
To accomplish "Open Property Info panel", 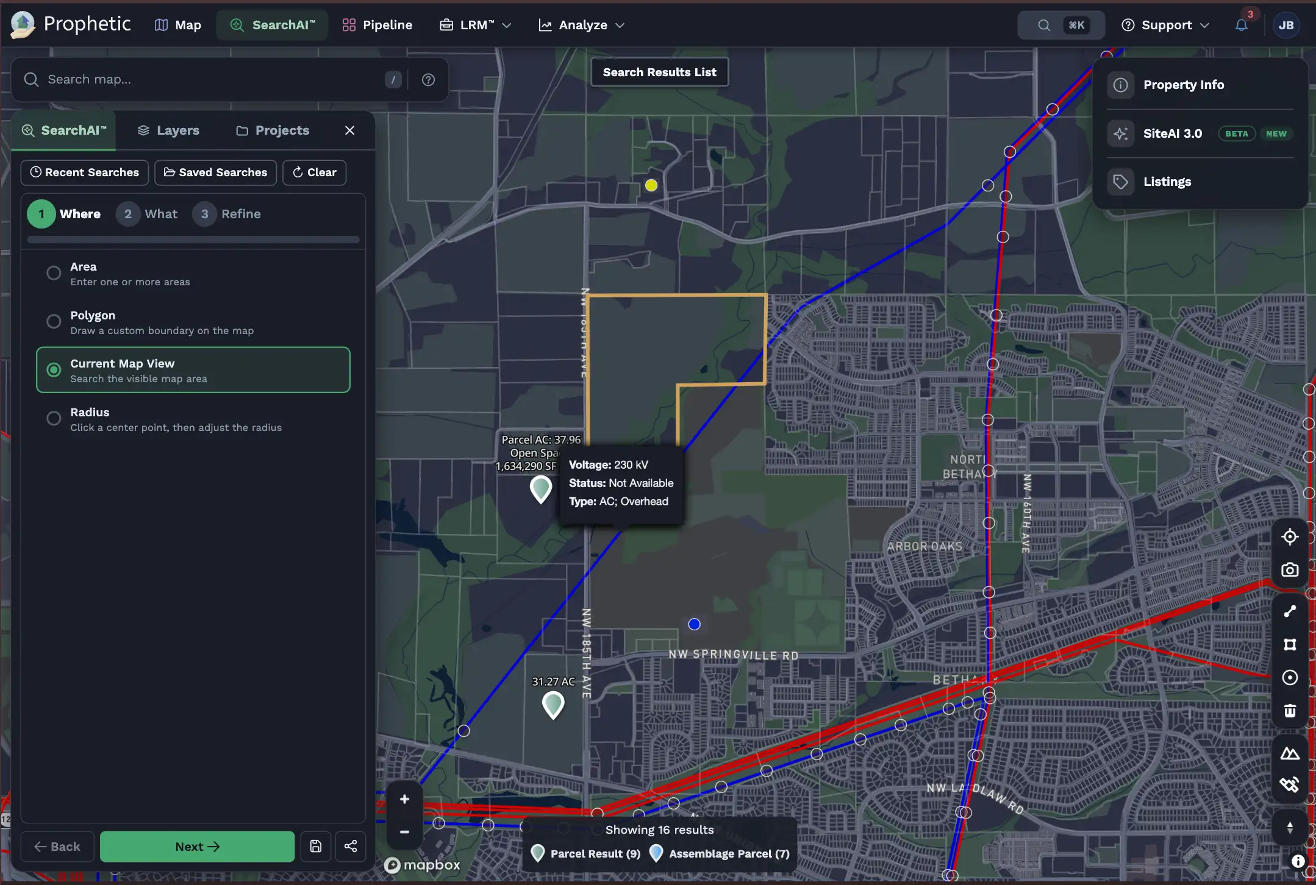I will point(1200,85).
